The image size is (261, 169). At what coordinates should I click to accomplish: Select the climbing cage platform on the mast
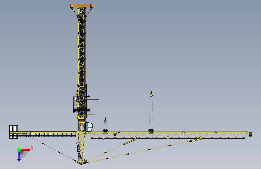tap(82, 104)
